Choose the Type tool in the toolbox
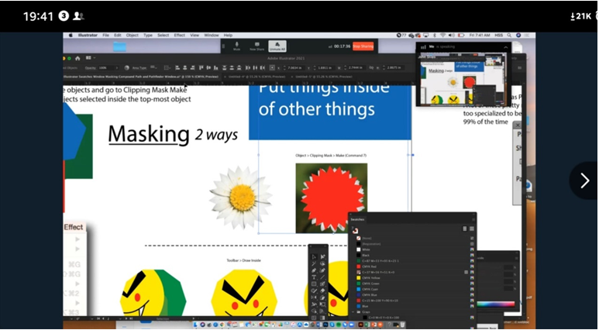Viewport: 599px width, 330px height. point(314,276)
